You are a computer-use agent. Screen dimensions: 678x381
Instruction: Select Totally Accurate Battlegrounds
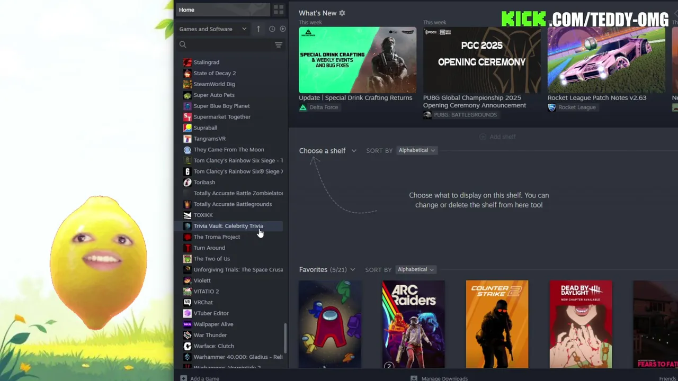233,204
